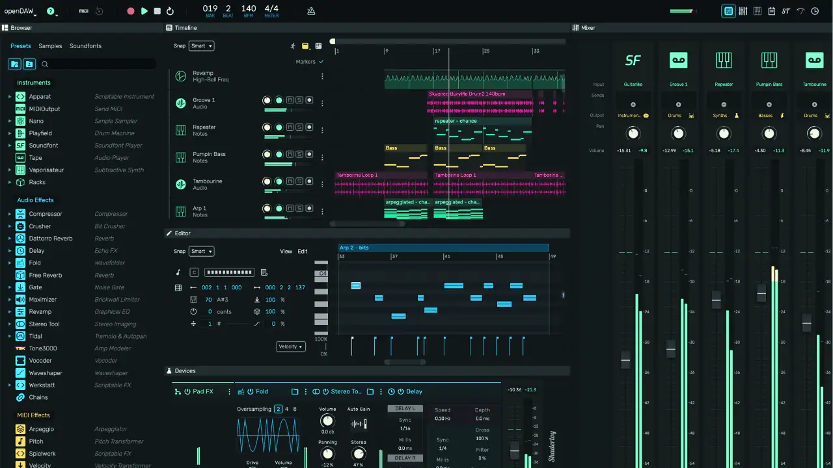The height and width of the screenshot is (468, 833).
Task: Mute the Repeater track
Action: tap(290, 127)
